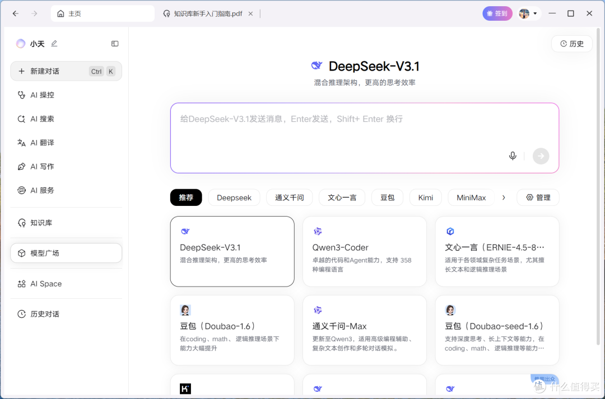Select the Deepseek category tab
Viewport: 605px width, 399px height.
click(234, 198)
